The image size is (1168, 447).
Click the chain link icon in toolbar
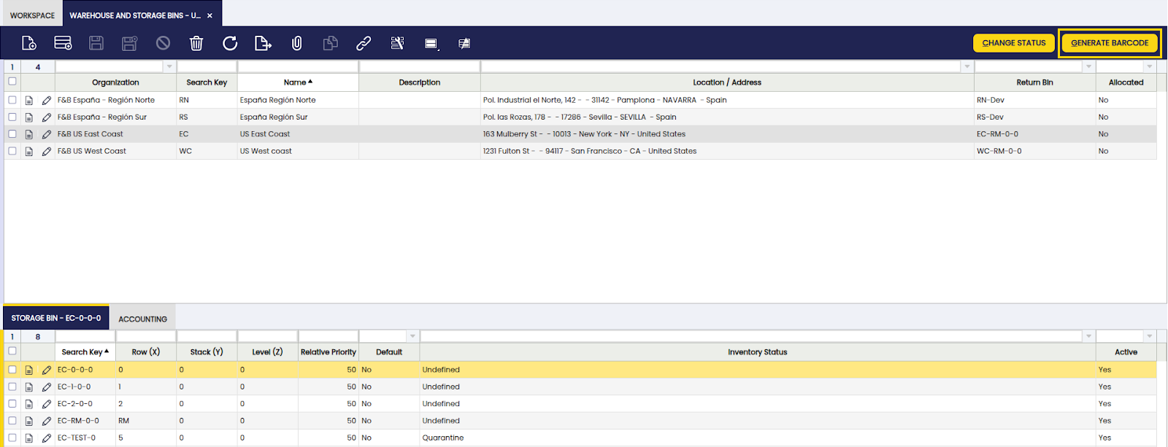364,44
